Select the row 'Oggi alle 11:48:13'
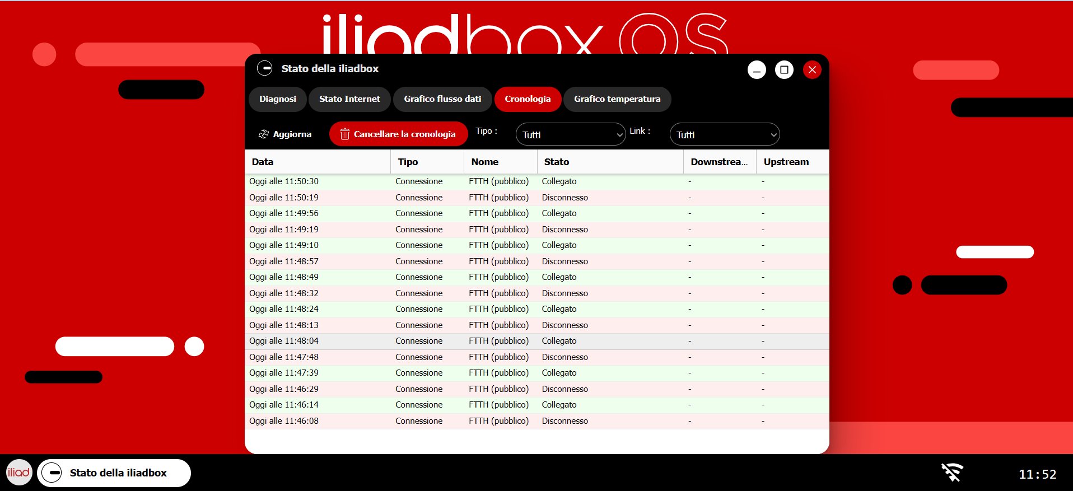The width and height of the screenshot is (1073, 491). pos(537,325)
